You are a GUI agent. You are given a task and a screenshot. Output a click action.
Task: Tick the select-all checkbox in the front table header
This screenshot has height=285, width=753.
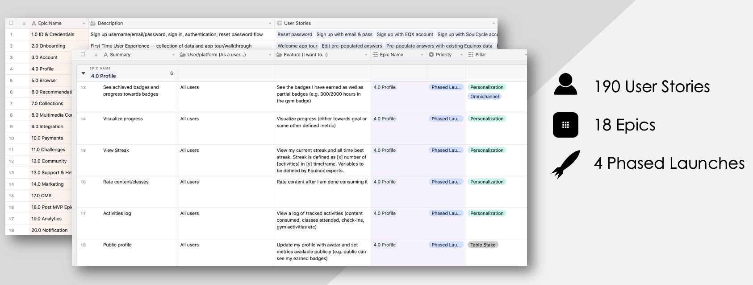point(83,54)
